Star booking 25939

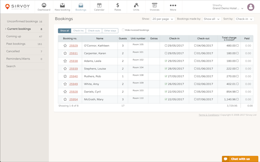[x=65, y=69]
